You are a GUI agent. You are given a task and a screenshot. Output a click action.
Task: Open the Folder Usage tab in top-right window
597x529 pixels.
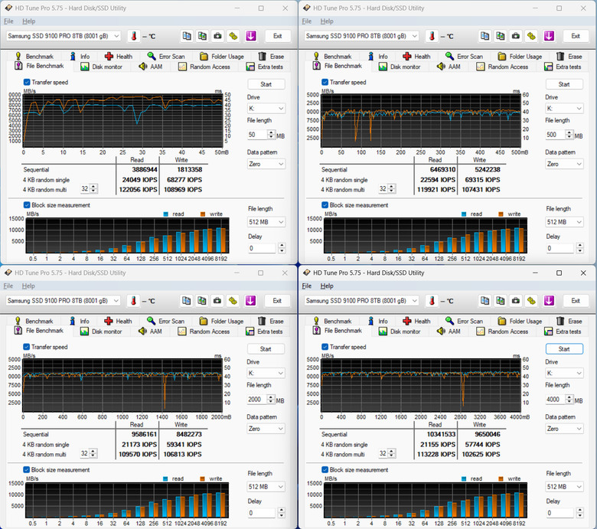click(x=520, y=57)
